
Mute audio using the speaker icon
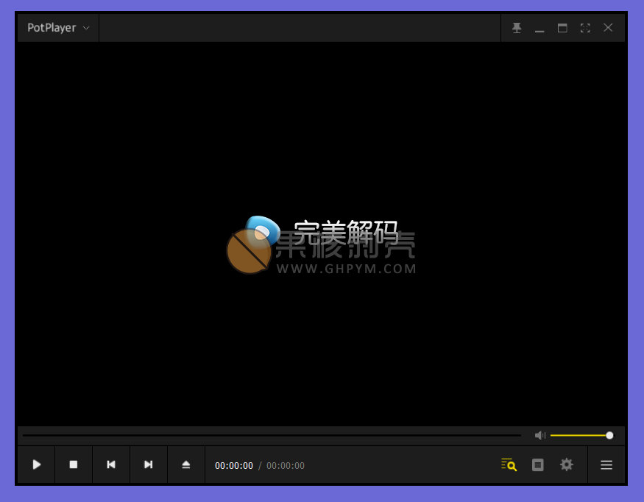[540, 435]
